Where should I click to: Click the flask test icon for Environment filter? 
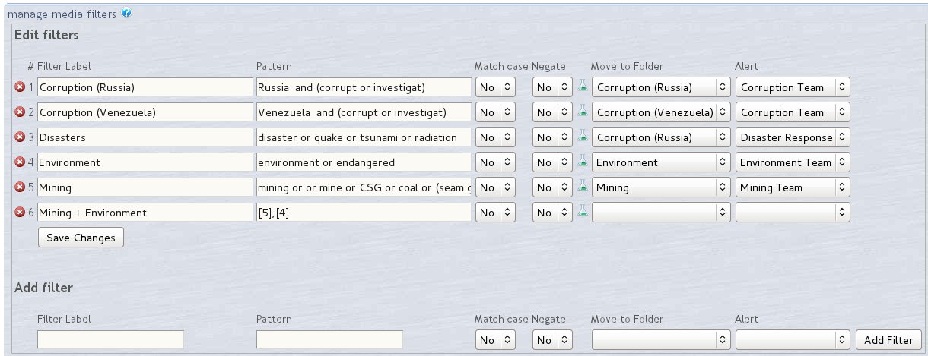583,162
